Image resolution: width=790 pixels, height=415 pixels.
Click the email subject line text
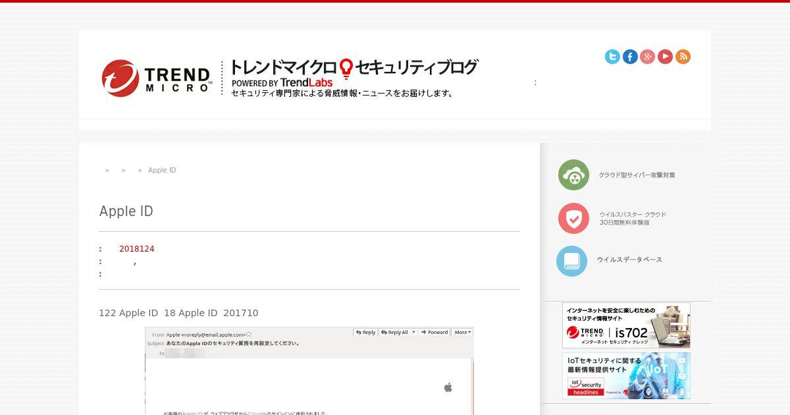point(234,343)
